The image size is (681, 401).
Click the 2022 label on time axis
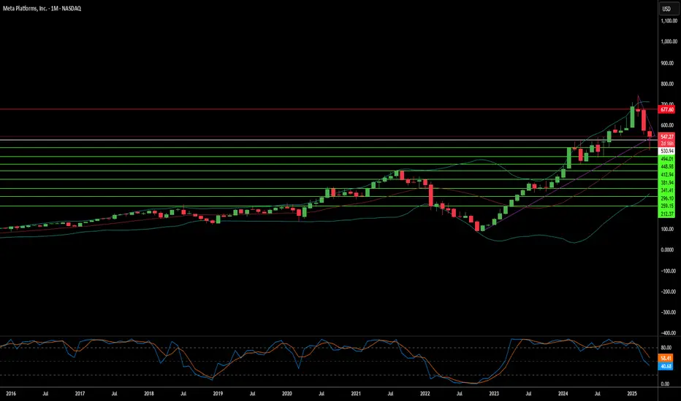(x=425, y=394)
